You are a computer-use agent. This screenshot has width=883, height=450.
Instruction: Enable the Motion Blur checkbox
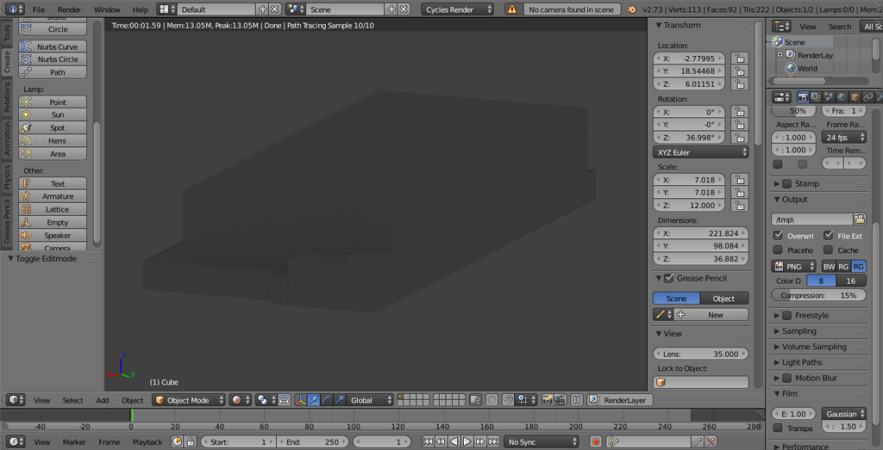point(787,378)
